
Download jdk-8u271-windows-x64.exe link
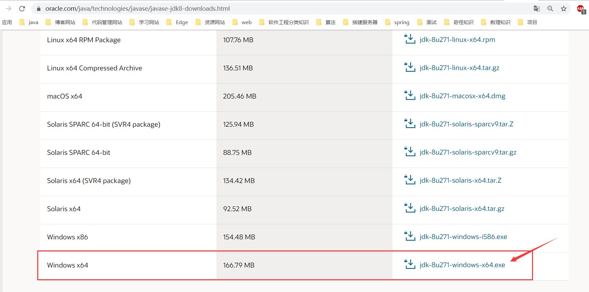click(462, 265)
